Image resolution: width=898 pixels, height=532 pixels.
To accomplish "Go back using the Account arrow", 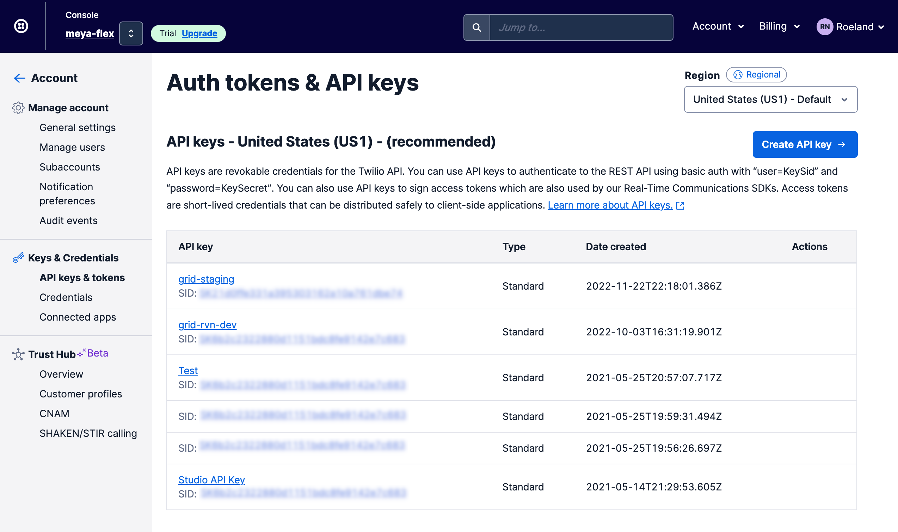I will tap(19, 78).
